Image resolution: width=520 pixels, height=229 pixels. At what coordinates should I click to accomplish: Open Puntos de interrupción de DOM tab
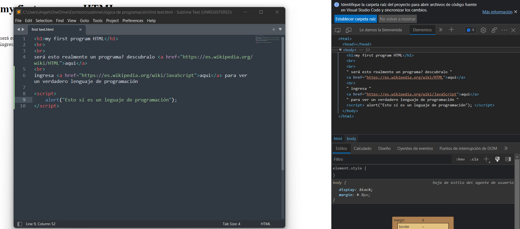pyautogui.click(x=468, y=148)
